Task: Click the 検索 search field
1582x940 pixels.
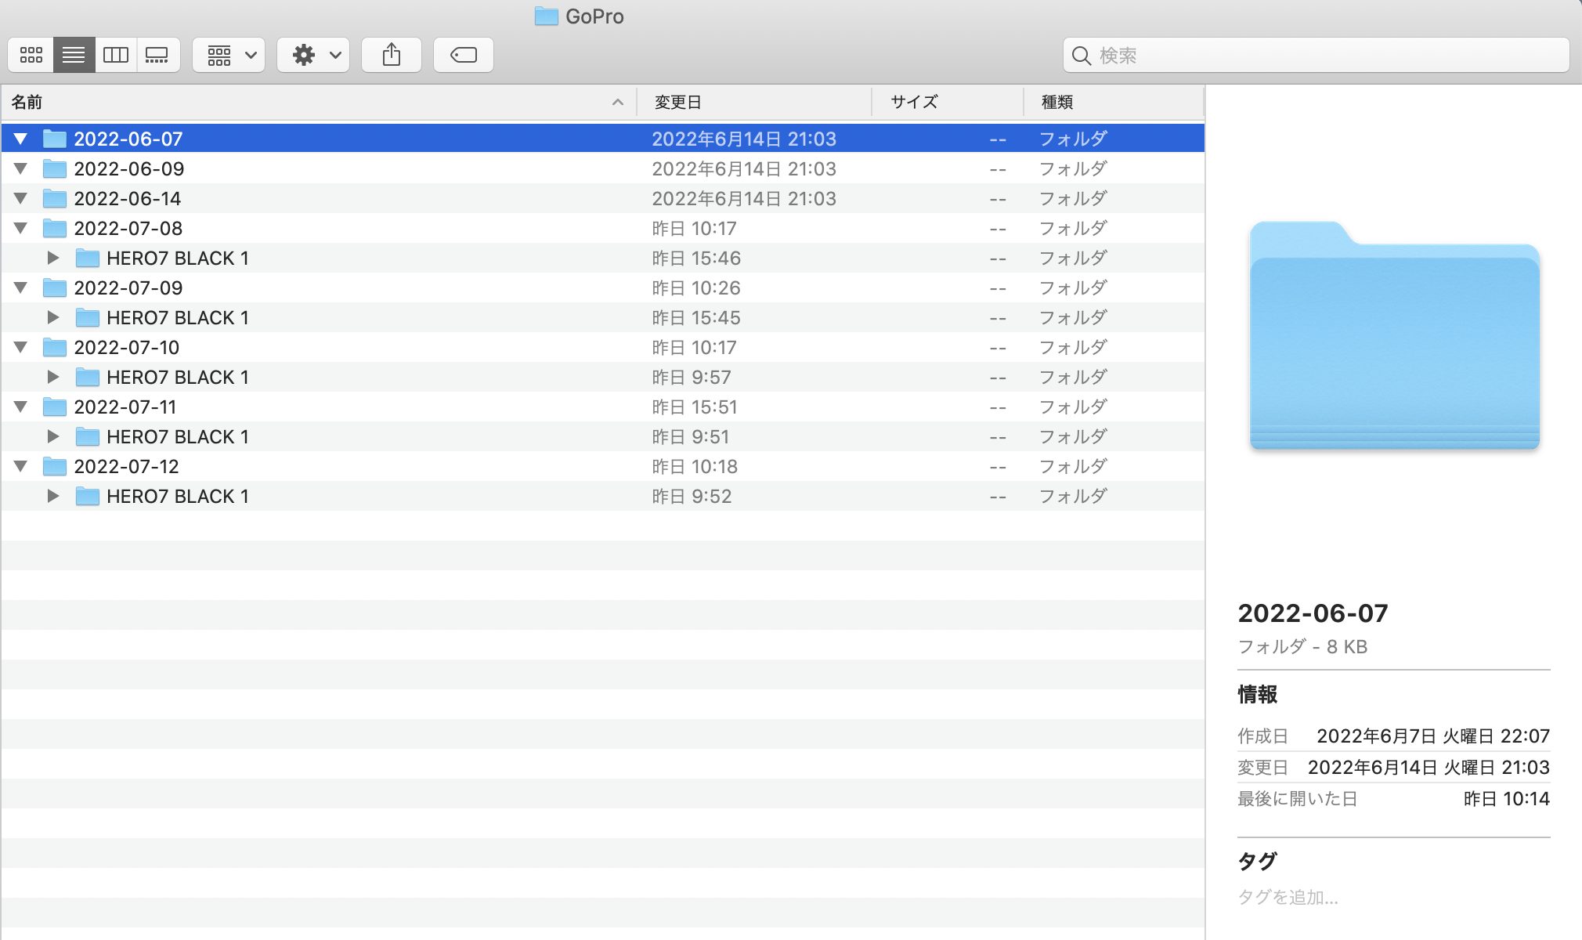Action: coord(1324,55)
